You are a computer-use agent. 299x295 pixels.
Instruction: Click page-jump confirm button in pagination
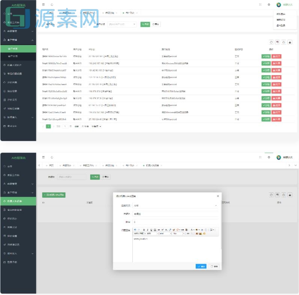(x=77, y=126)
